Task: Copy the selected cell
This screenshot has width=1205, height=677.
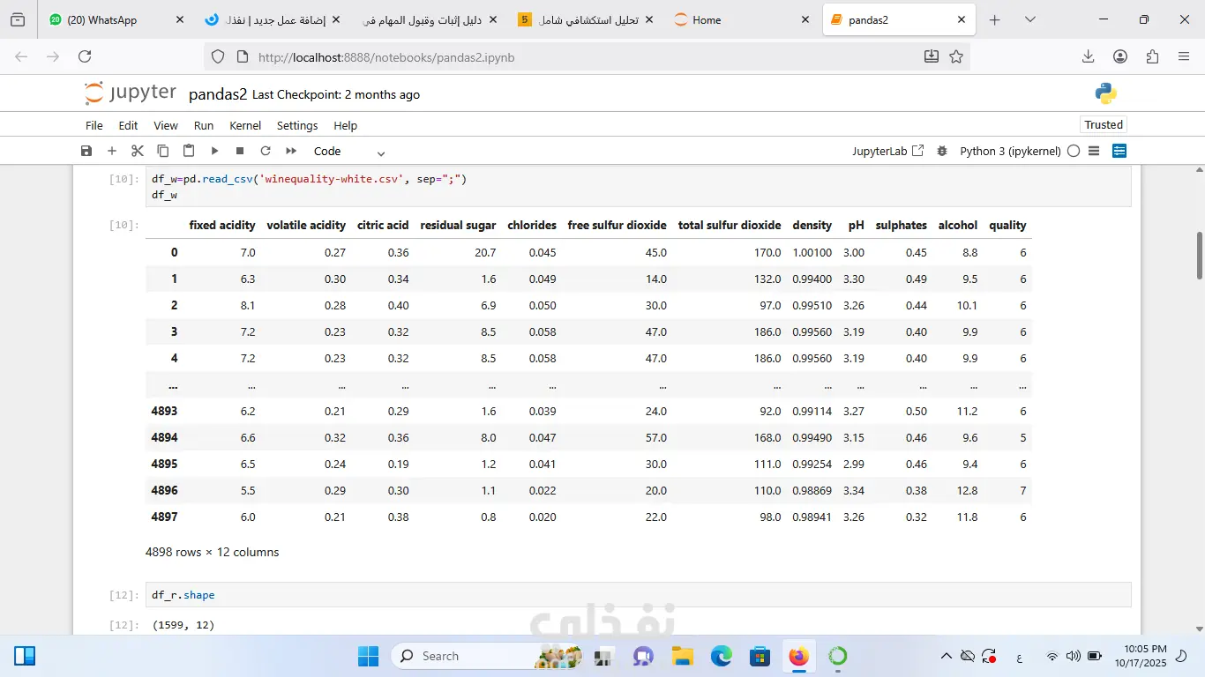Action: (162, 151)
